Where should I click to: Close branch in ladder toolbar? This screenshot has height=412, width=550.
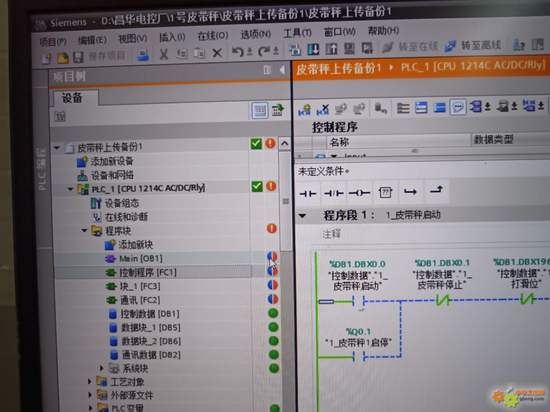click(437, 189)
